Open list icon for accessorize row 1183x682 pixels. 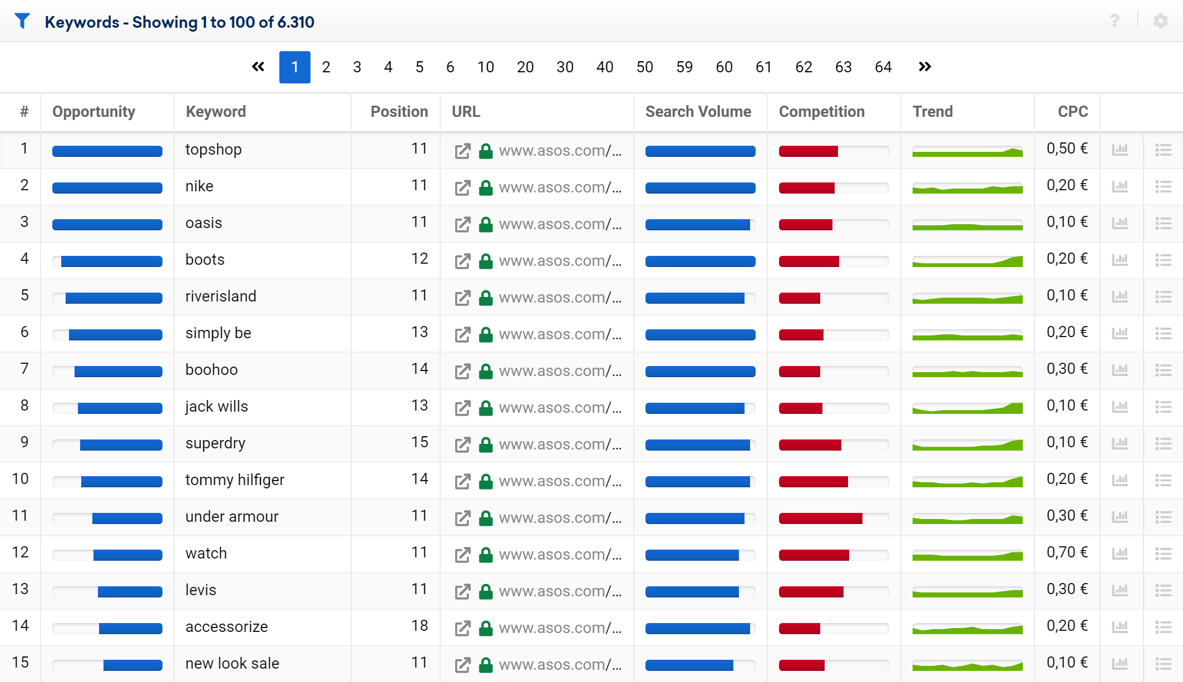click(1164, 627)
